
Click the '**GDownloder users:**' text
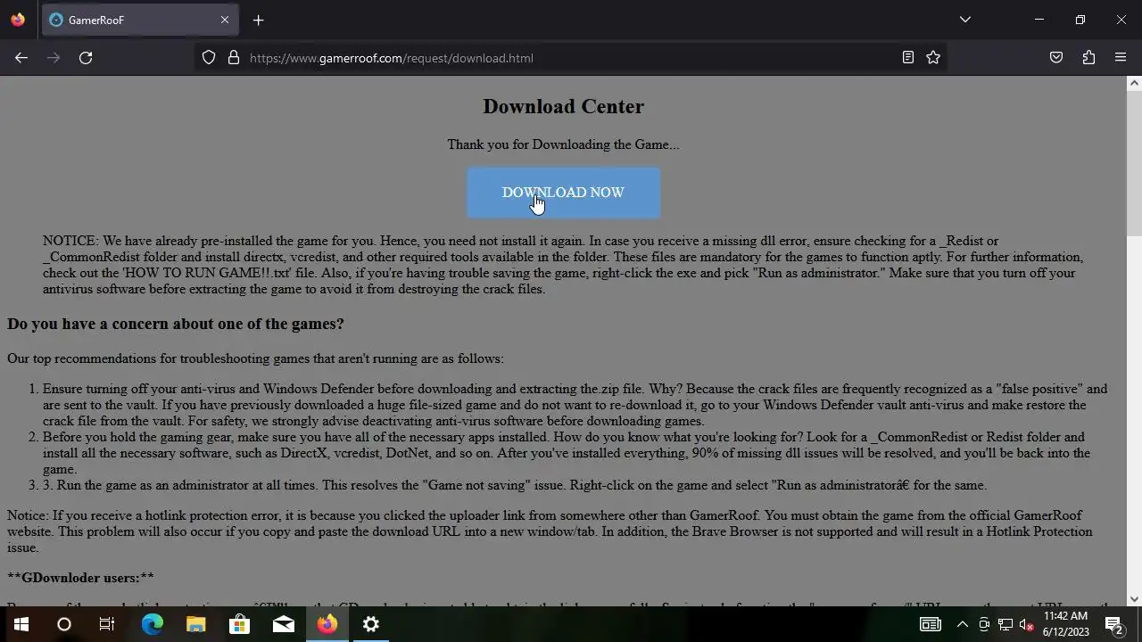tap(80, 578)
